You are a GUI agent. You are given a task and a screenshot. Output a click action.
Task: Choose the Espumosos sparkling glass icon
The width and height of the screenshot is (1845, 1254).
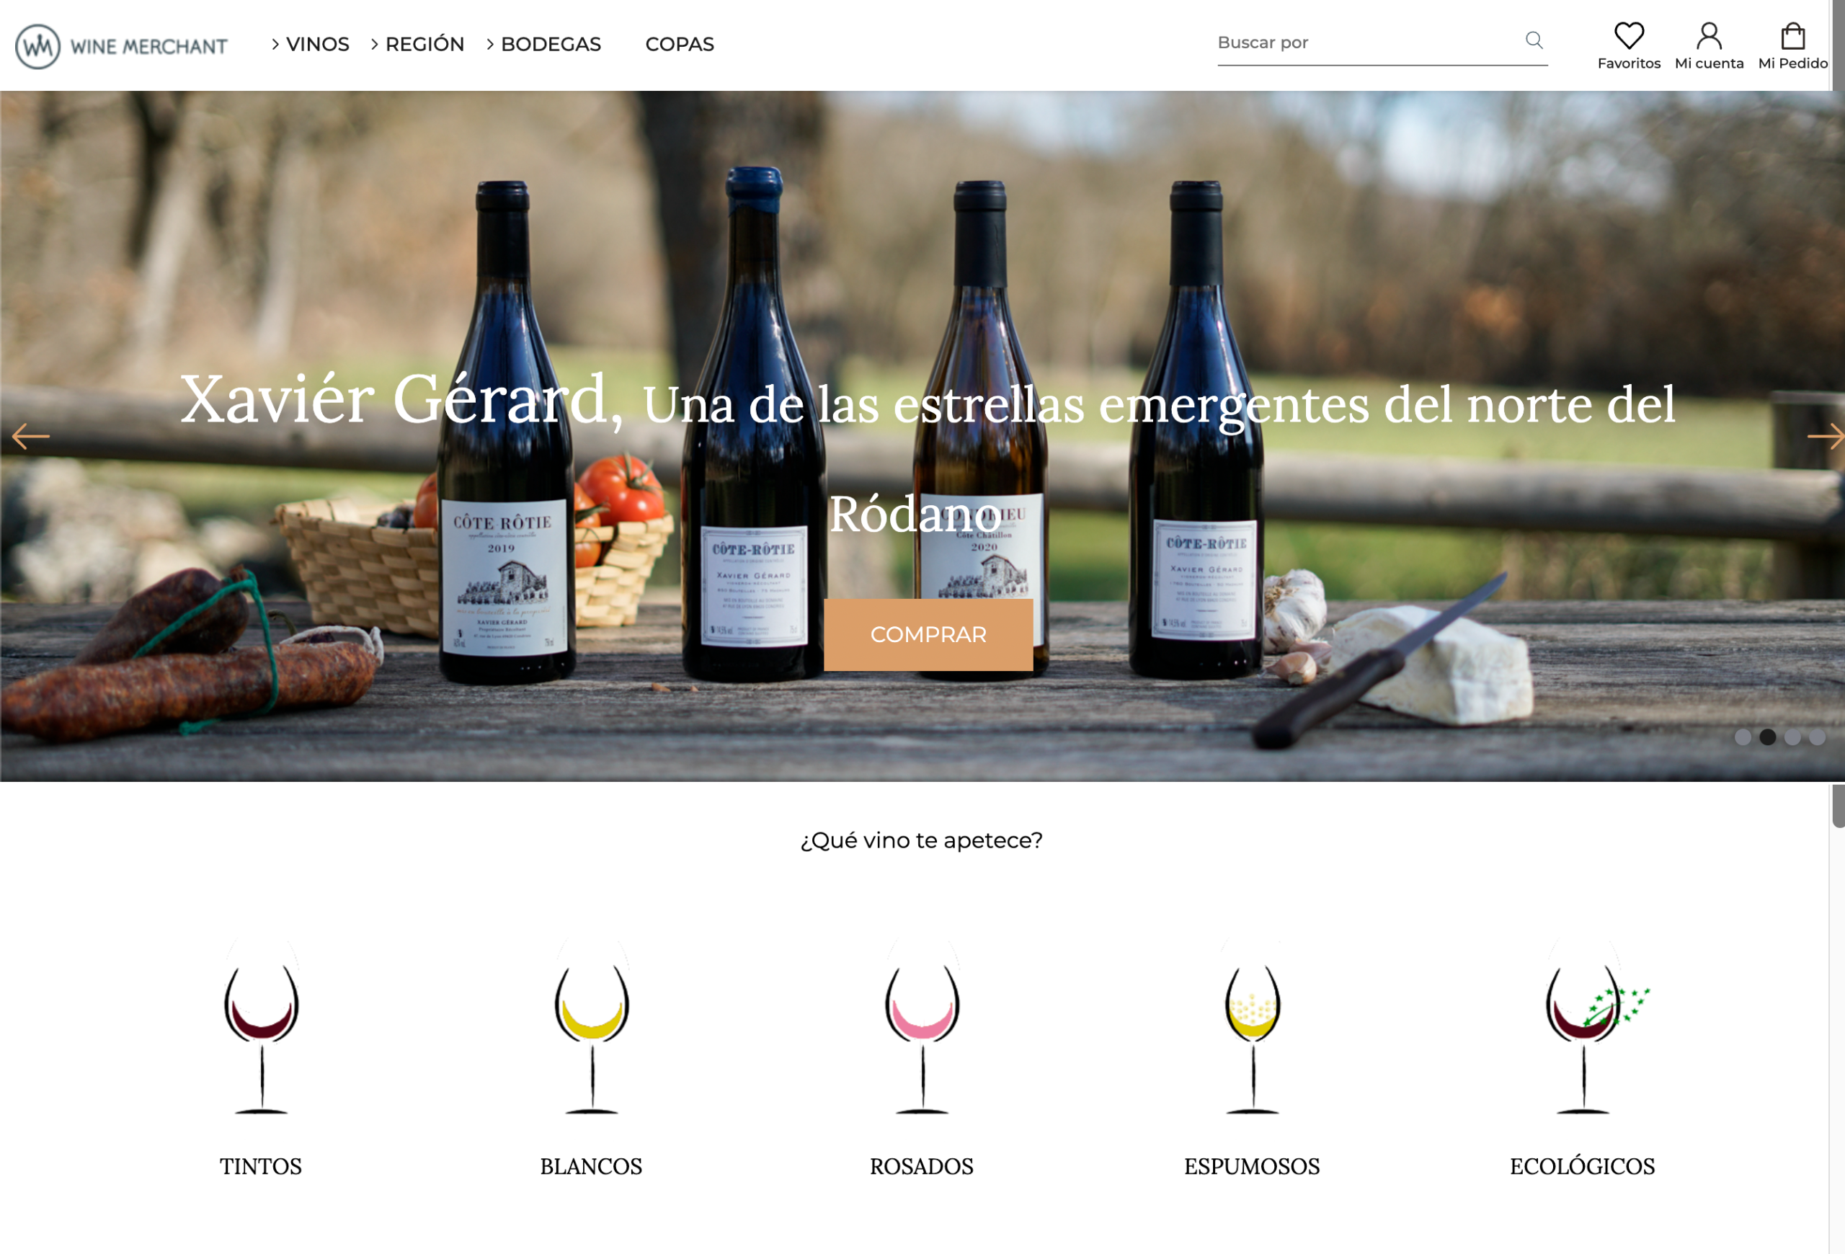(1252, 1028)
